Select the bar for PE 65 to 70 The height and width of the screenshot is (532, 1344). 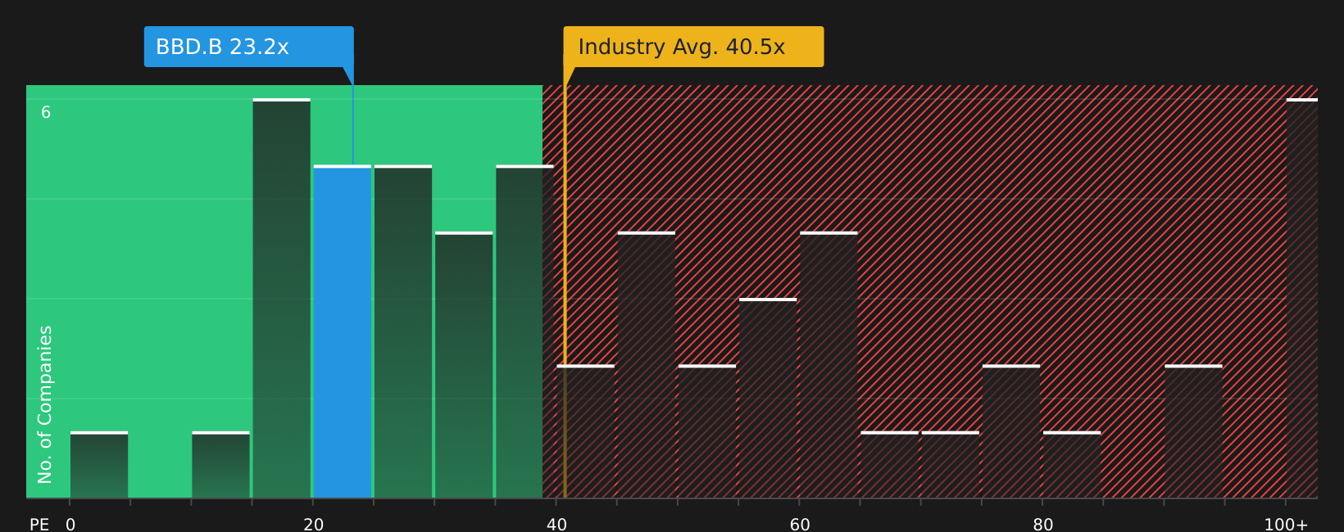point(890,465)
